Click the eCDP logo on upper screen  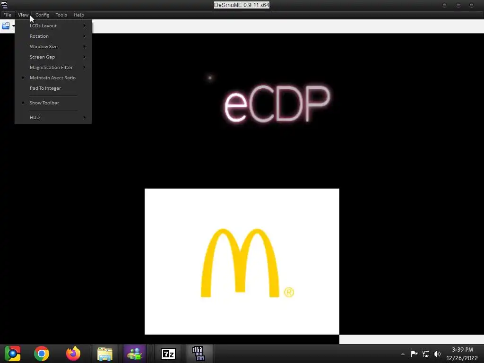[x=277, y=104]
